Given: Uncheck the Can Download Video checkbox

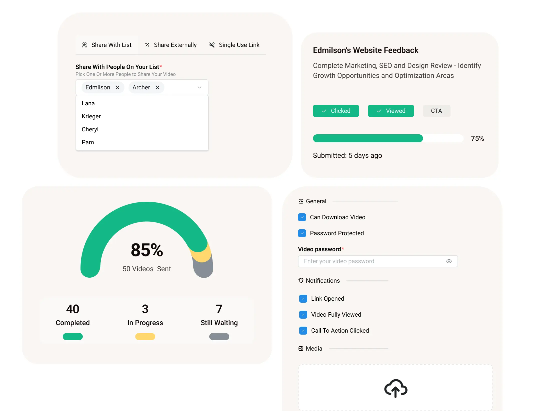Looking at the screenshot, I should coord(302,217).
